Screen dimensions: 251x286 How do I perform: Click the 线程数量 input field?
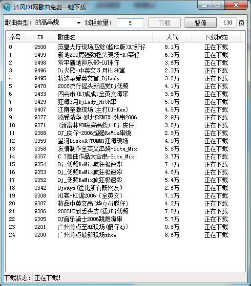coord(130,23)
